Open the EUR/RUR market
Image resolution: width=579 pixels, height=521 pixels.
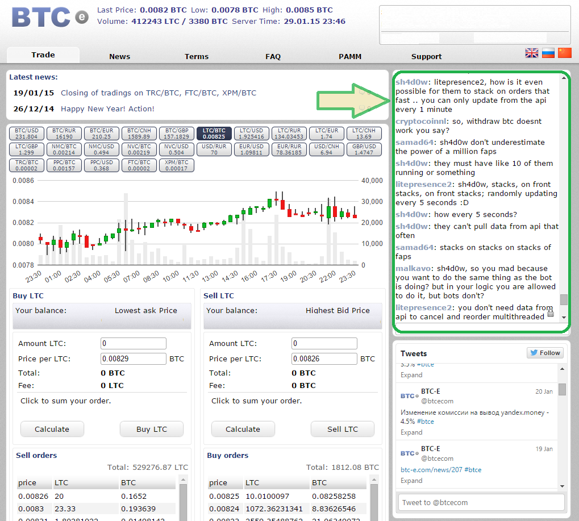click(289, 149)
